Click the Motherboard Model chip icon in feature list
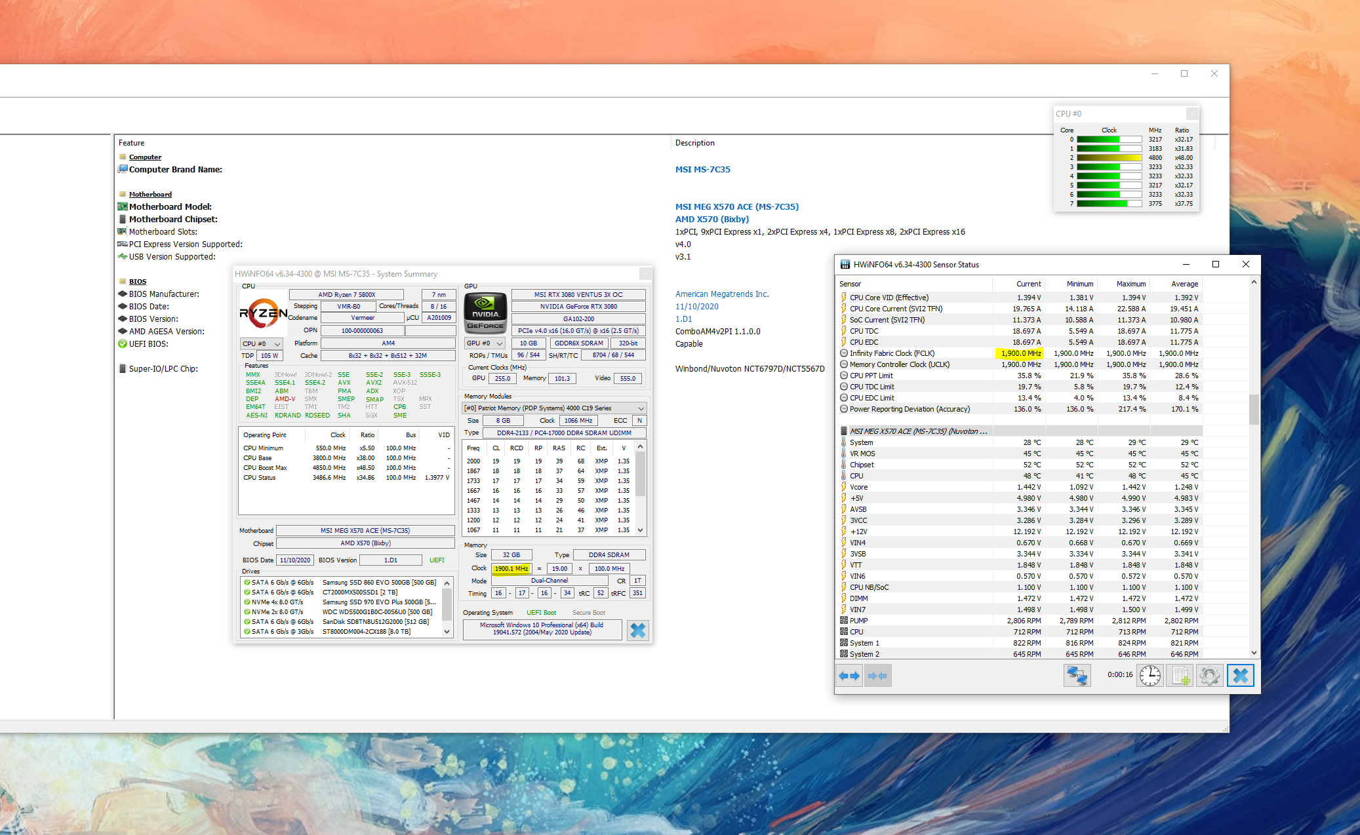 tap(122, 206)
